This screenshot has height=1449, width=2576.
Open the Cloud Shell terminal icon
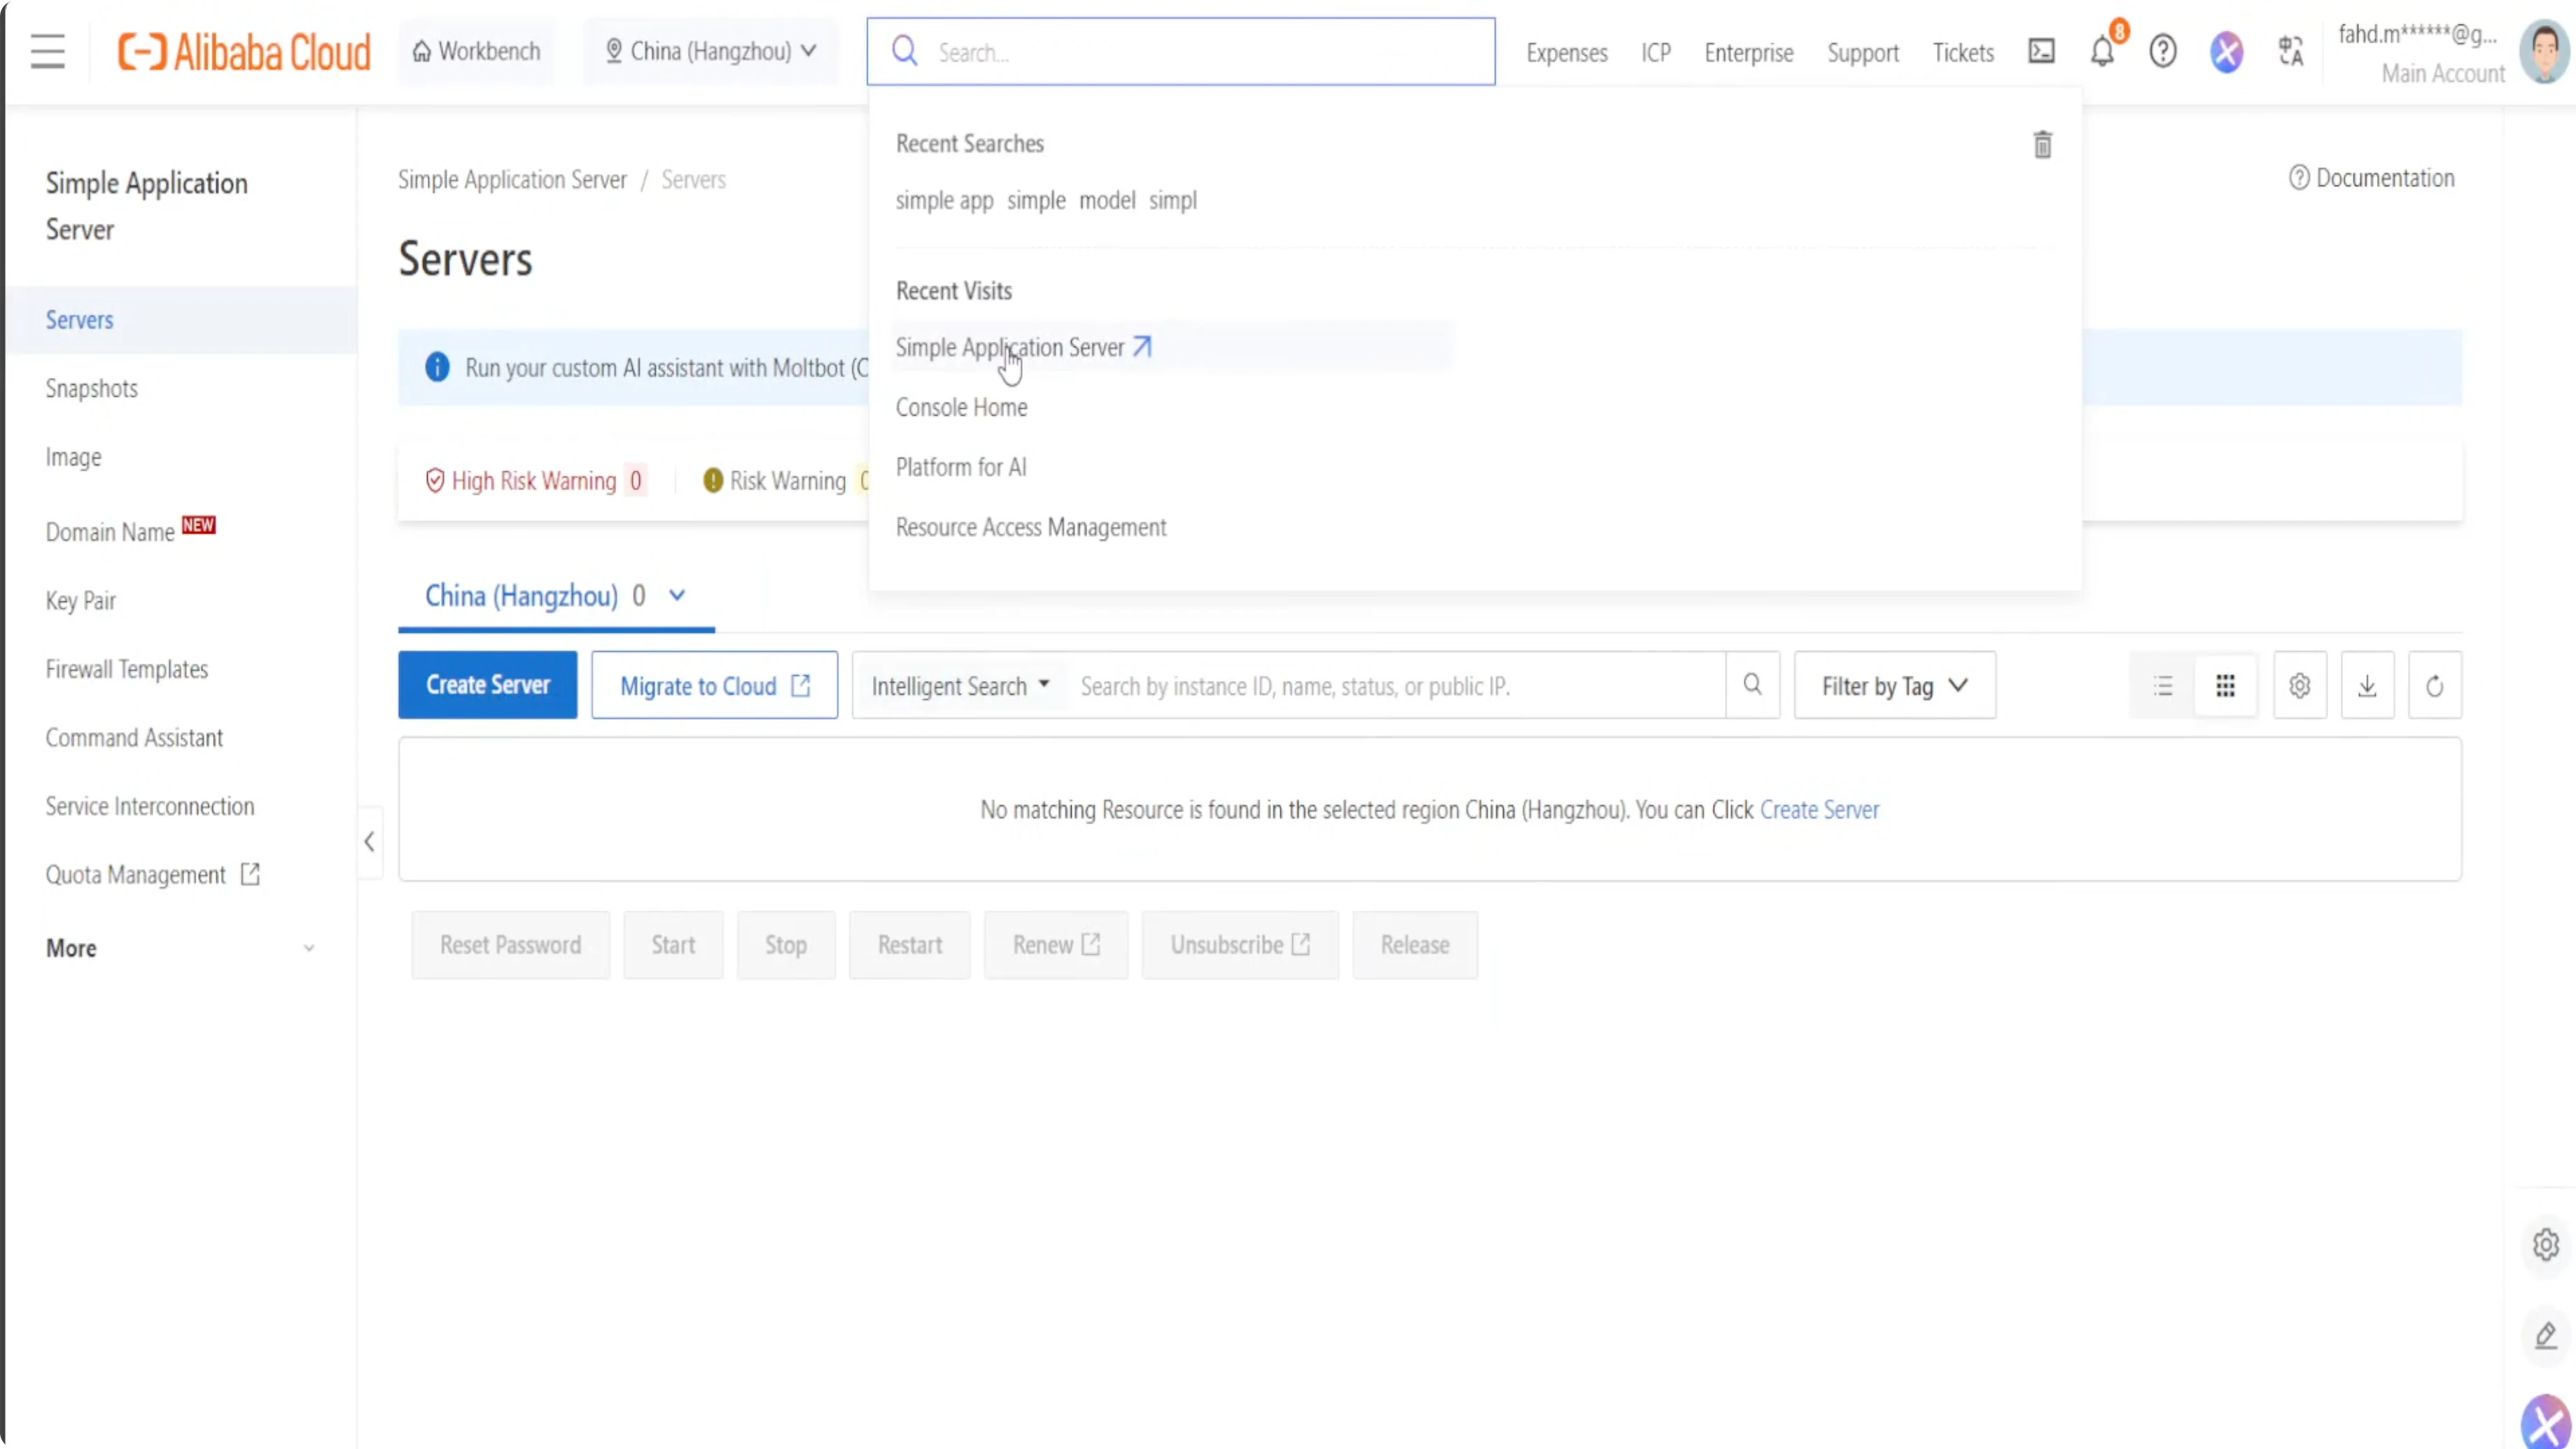[x=2041, y=51]
